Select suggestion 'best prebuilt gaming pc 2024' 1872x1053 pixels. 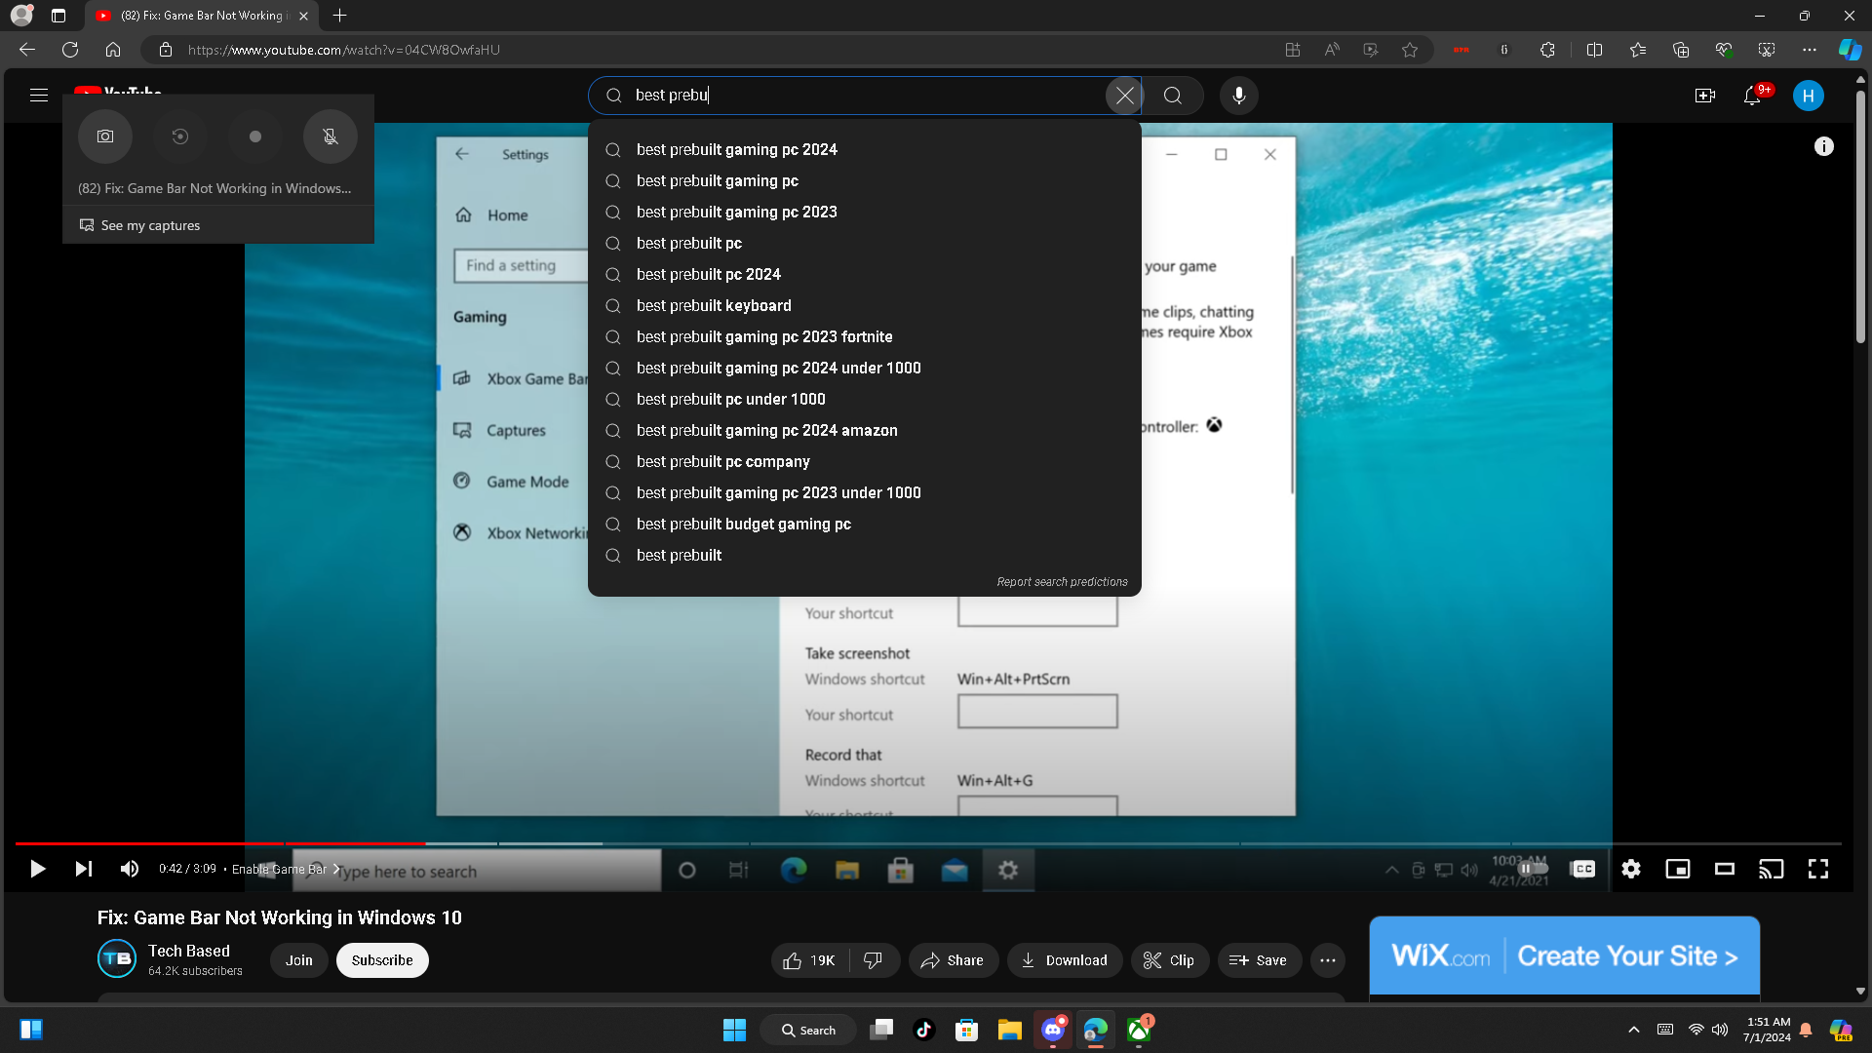tap(864, 149)
